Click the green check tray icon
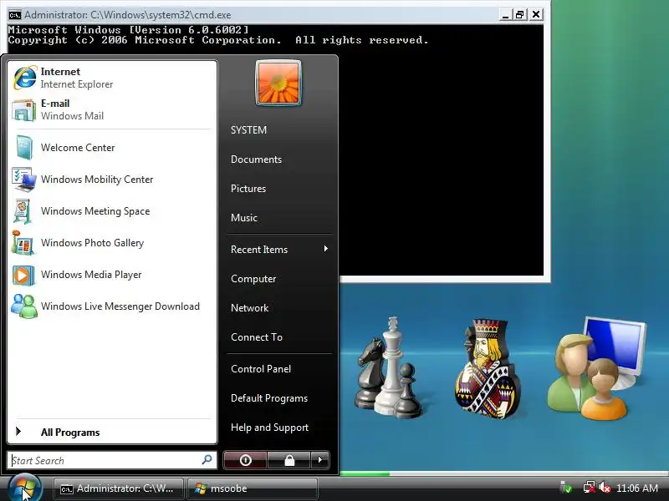Viewport: 669px width, 501px height. [x=566, y=487]
